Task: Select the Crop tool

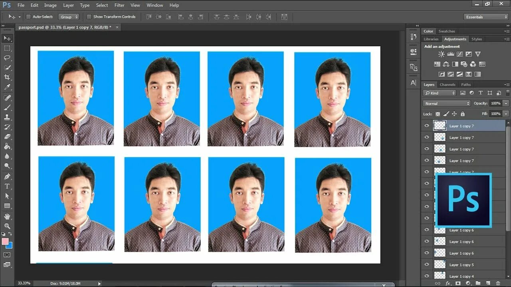Action: pos(7,77)
